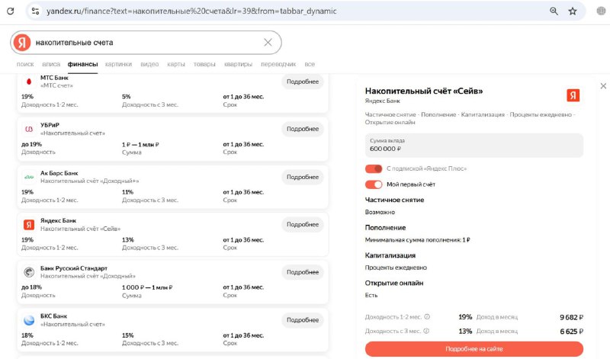This screenshot has height=359, width=610.
Task: Toggle the Мой первый счёт switch
Action: pyautogui.click(x=374, y=184)
